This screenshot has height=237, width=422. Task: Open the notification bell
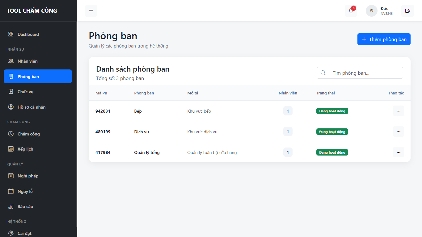coord(351,11)
